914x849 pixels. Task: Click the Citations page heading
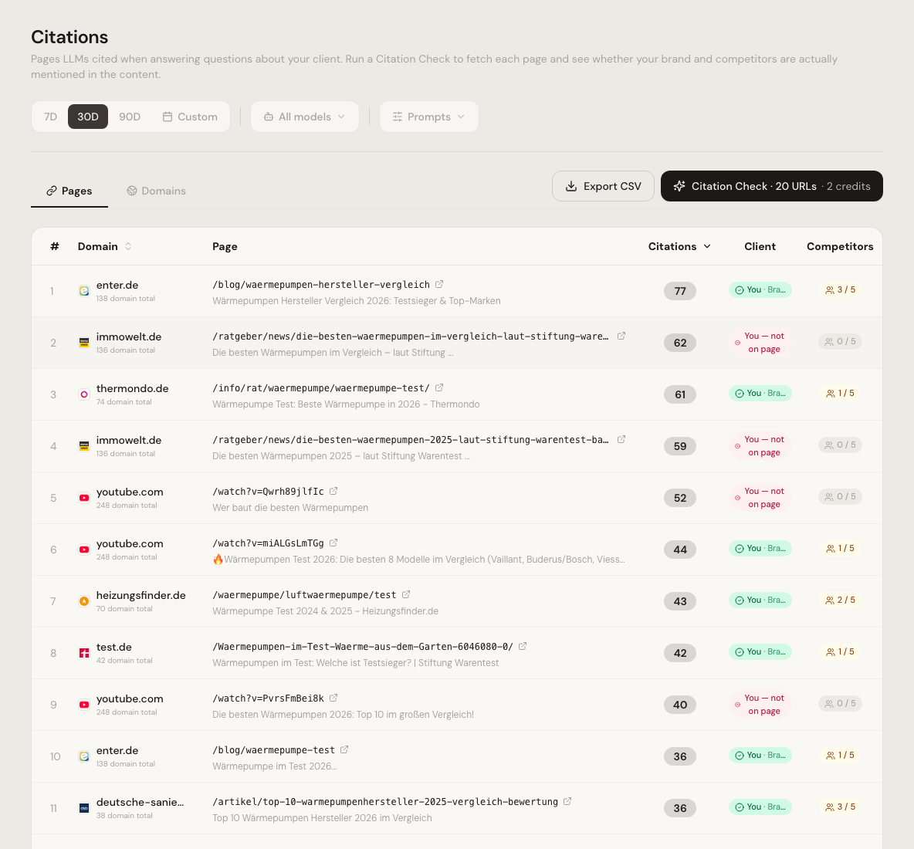pos(69,37)
